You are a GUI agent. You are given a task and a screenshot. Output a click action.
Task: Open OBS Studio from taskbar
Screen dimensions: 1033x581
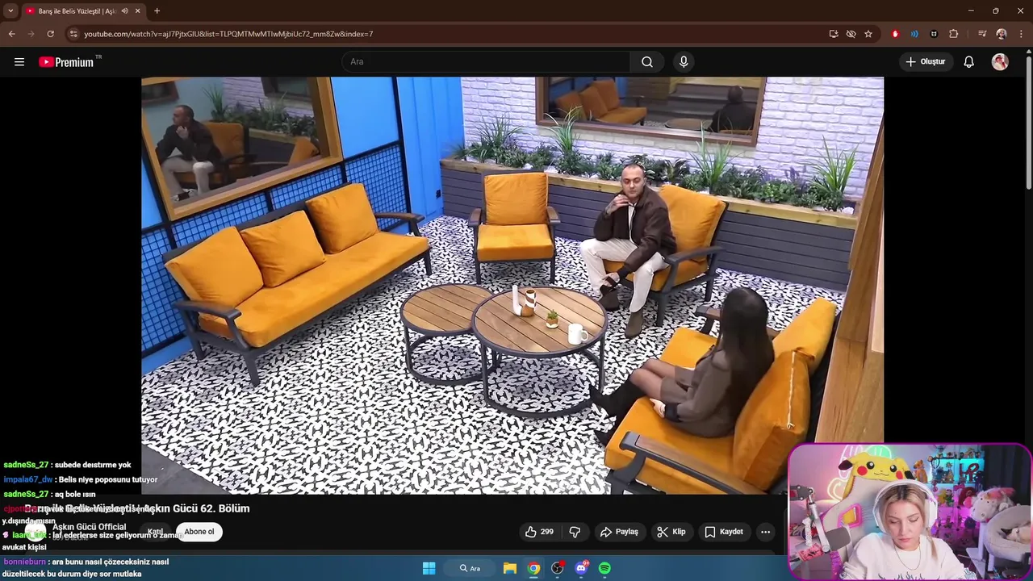tap(557, 568)
